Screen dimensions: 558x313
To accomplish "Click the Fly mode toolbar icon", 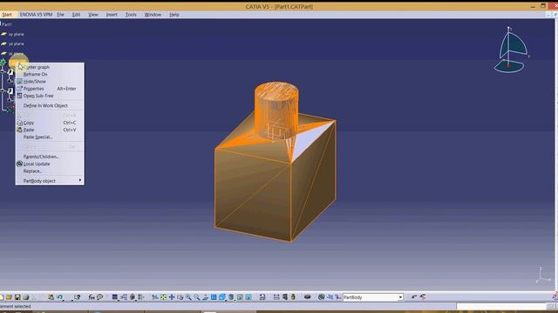I will click(155, 297).
